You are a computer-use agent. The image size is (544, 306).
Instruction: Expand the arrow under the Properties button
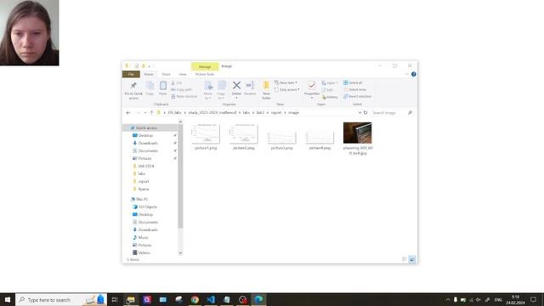312,98
